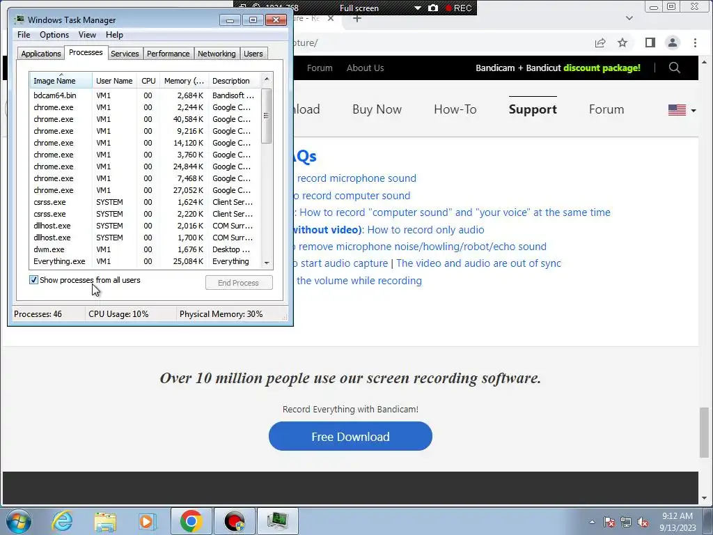713x535 pixels.
Task: Open the language flag dropdown
Action: point(682,110)
